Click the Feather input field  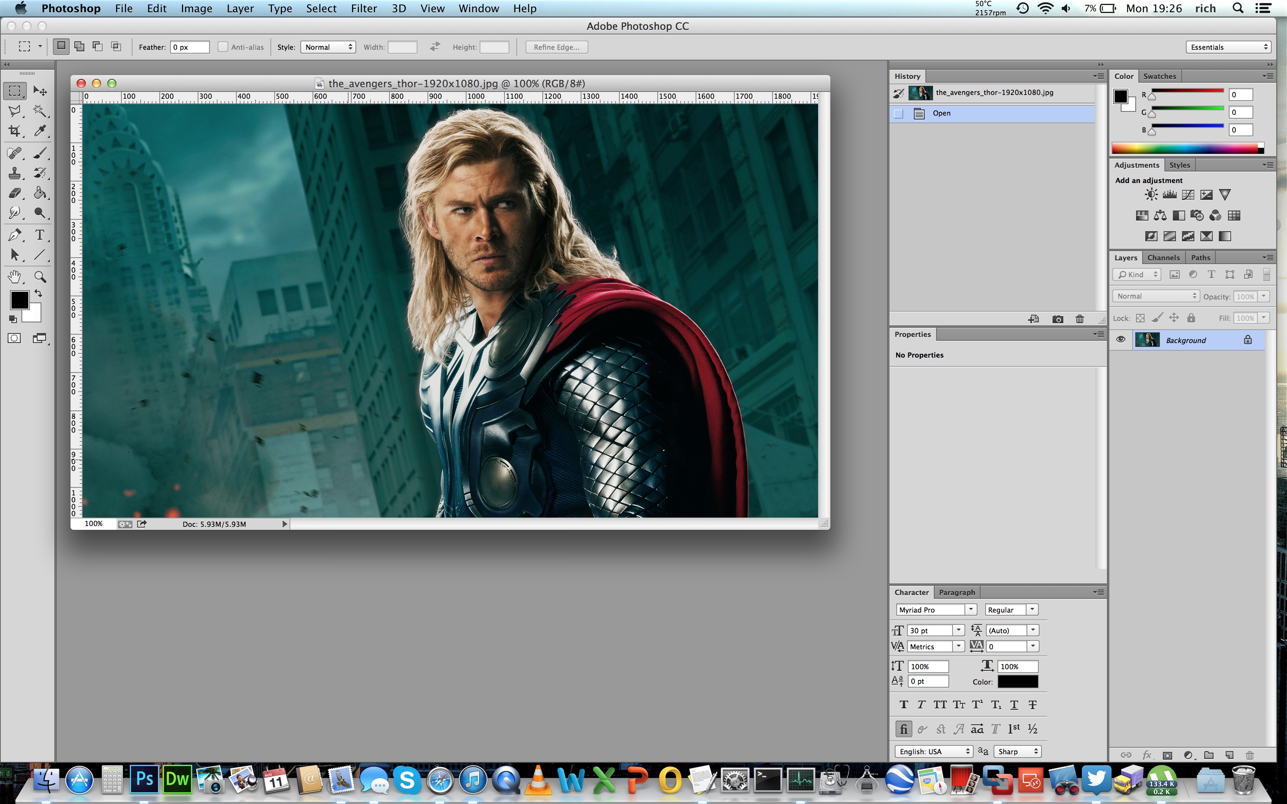(x=189, y=47)
